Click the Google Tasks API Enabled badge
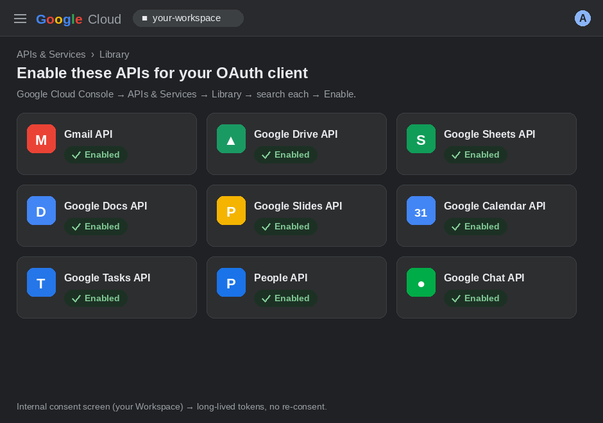The image size is (603, 423). pyautogui.click(x=96, y=299)
